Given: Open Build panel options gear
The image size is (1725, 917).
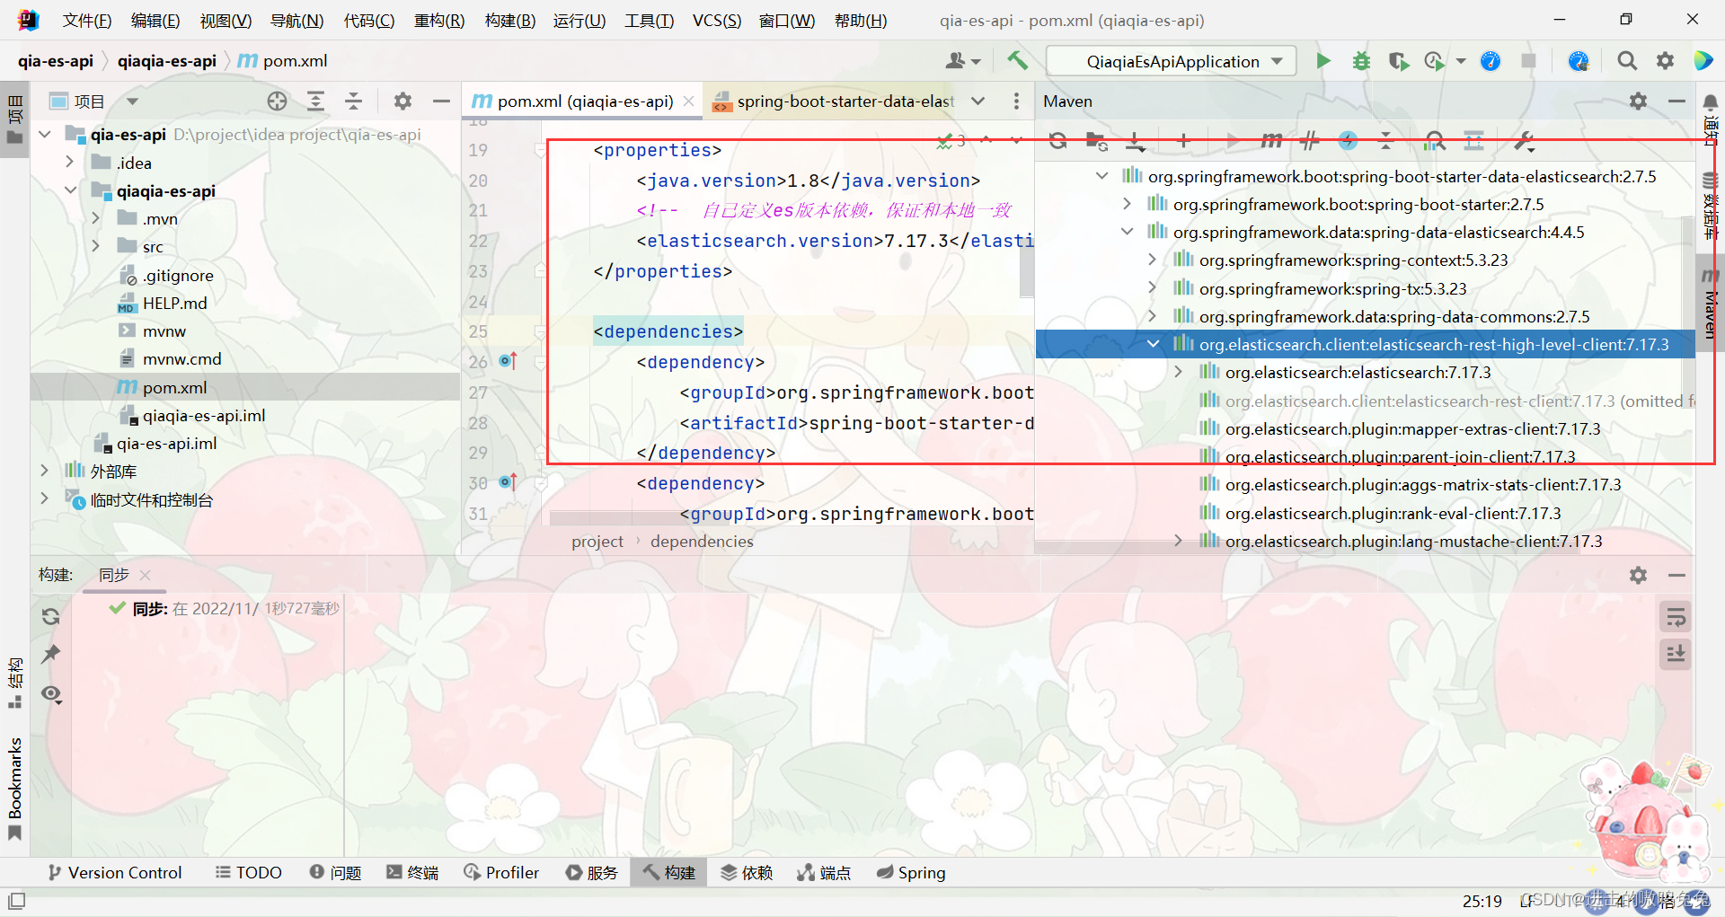Looking at the screenshot, I should coord(1639,575).
